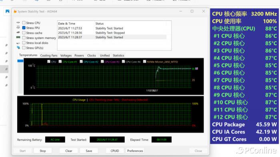This screenshot has height=157, width=280.
Task: Select the 11:28:37 Stability Test Started log row
Action: [x=112, y=37]
